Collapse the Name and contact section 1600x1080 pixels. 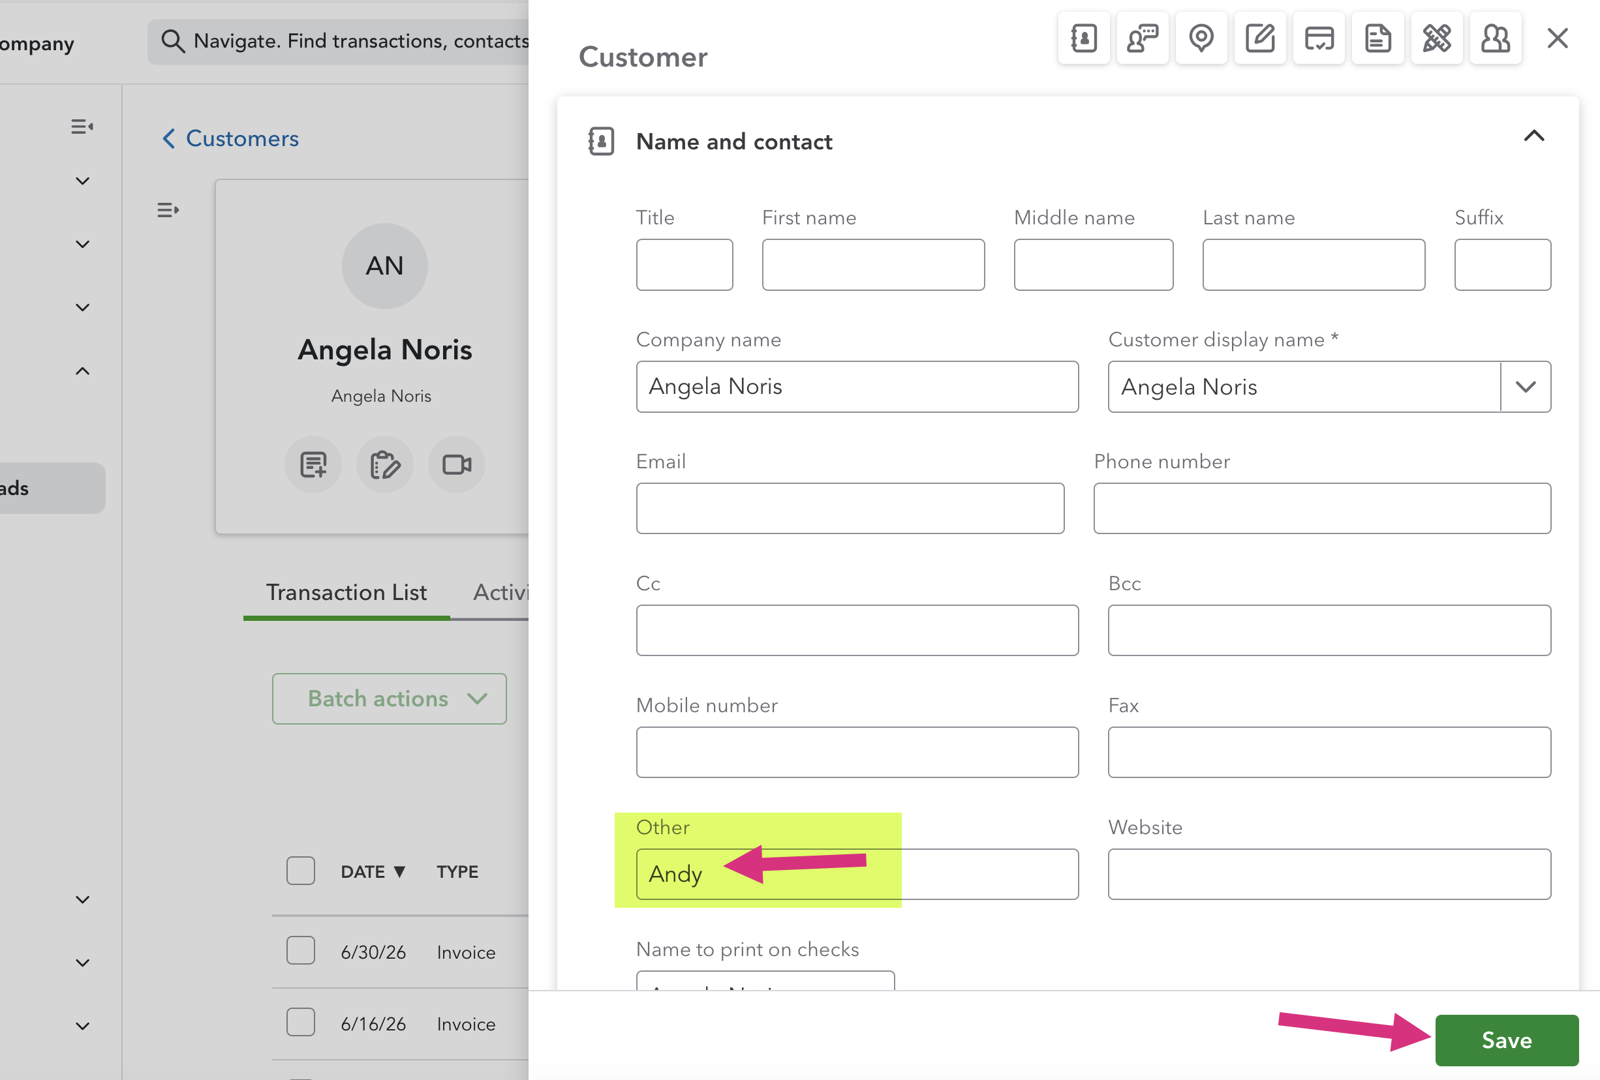(1534, 136)
